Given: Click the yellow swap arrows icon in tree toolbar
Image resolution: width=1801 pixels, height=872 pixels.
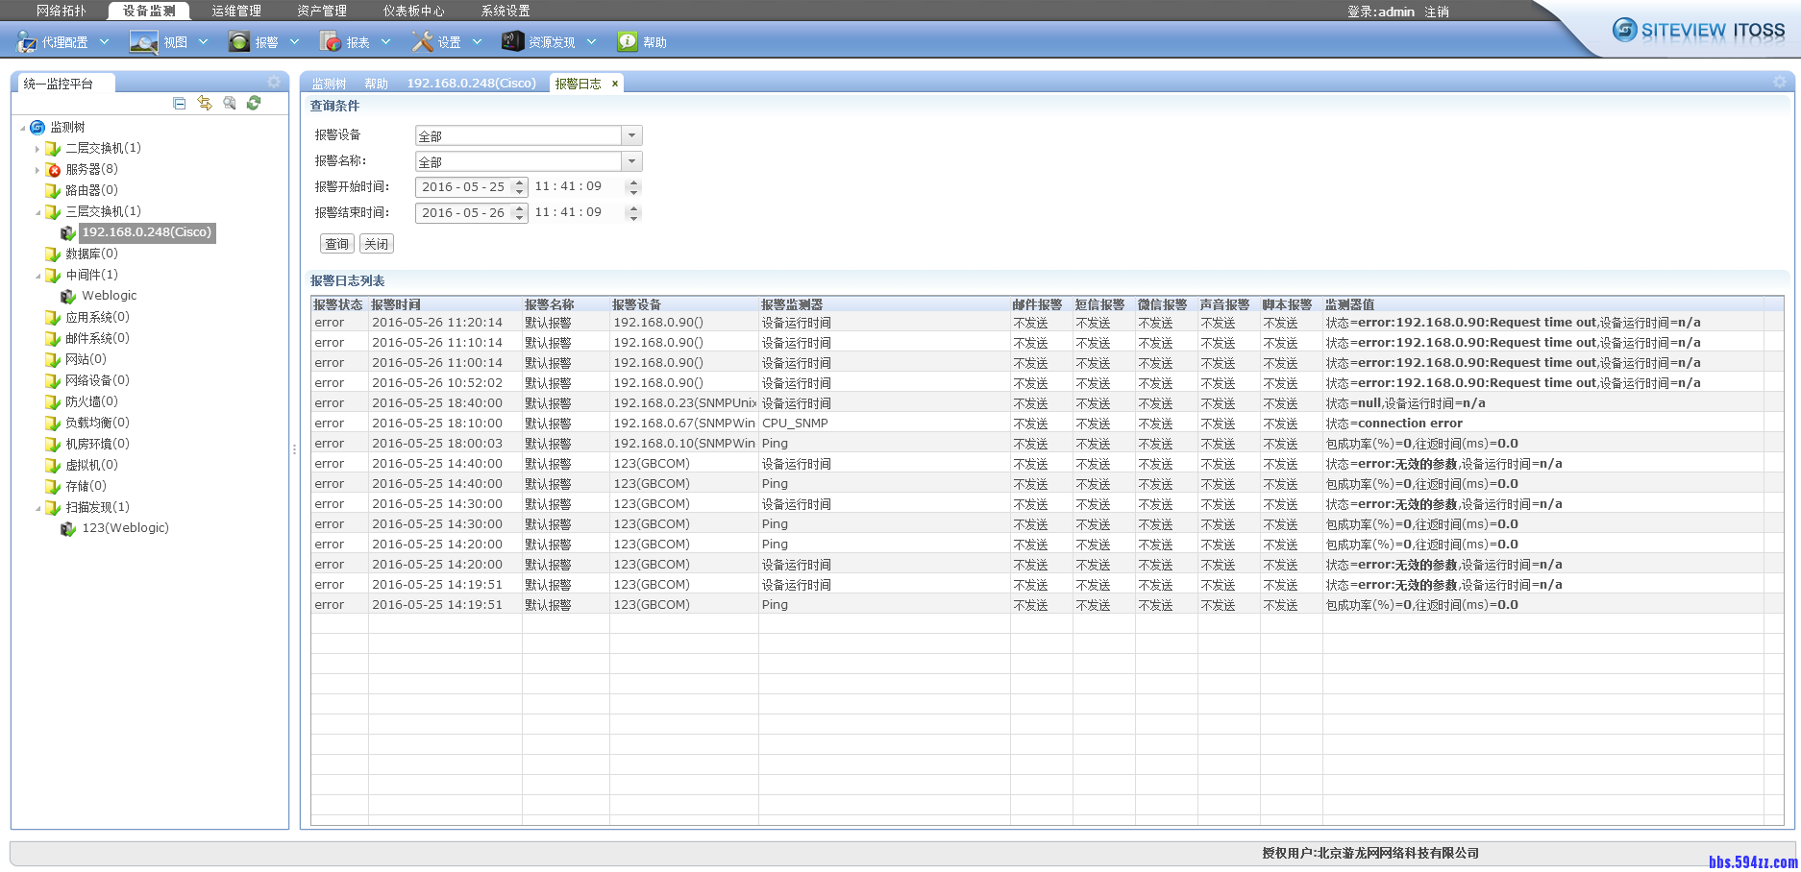Looking at the screenshot, I should (x=205, y=103).
